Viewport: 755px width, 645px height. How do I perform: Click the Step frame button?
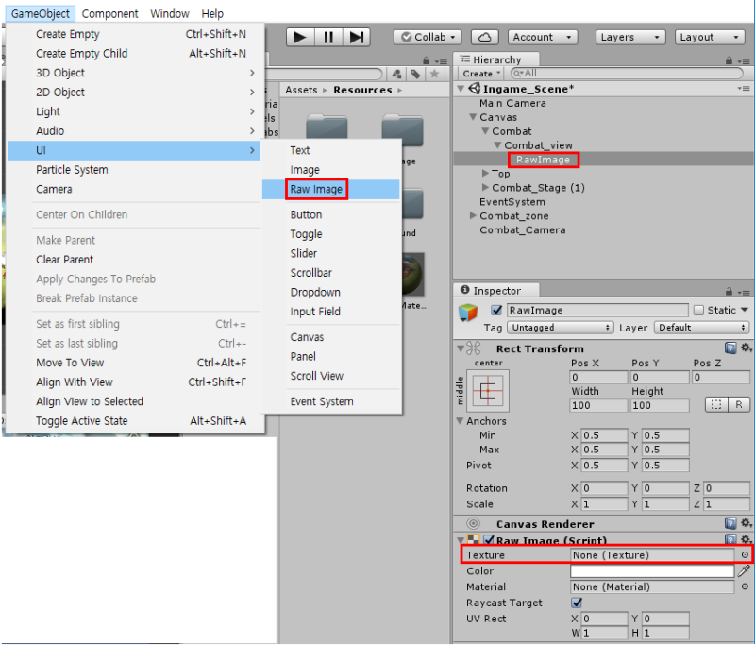[x=356, y=36]
